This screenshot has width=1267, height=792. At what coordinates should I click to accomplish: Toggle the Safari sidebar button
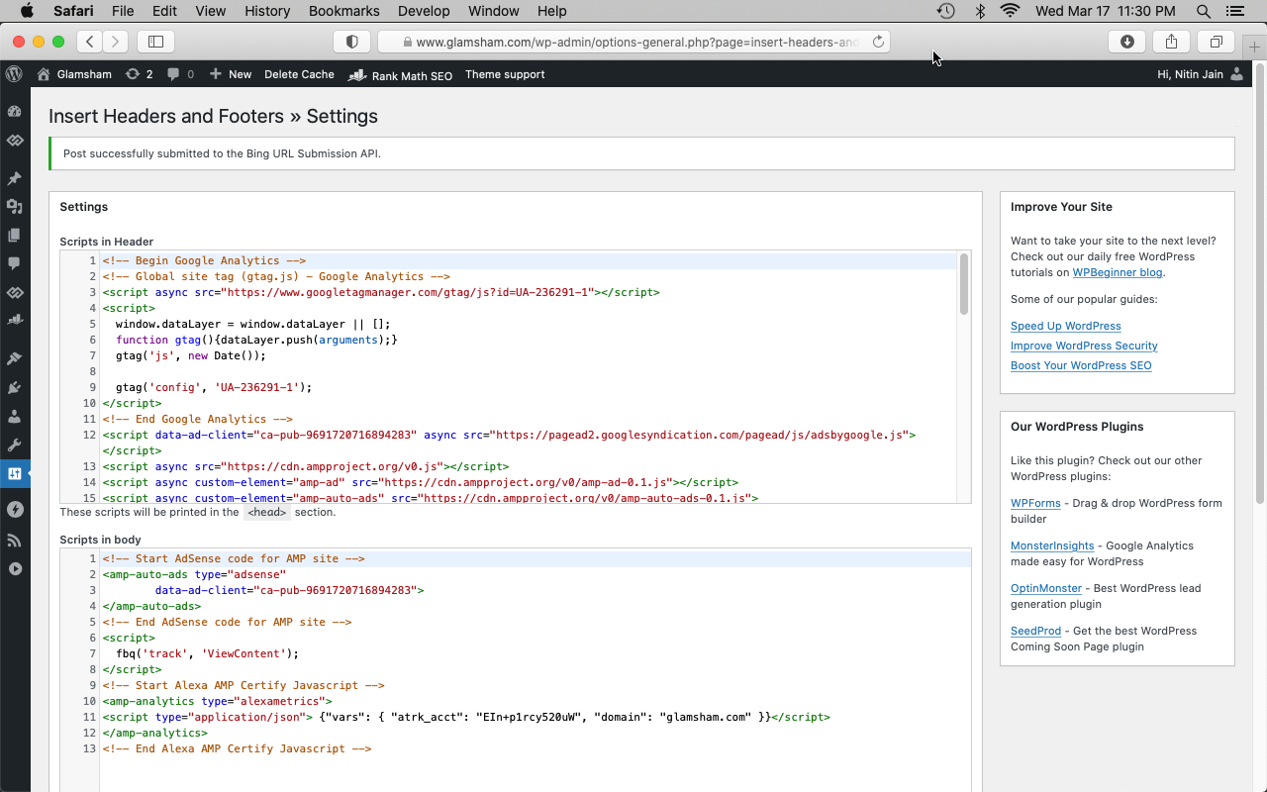[x=155, y=42]
